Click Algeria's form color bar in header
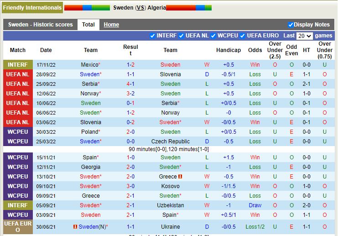Image resolution: width=338 pixels, height=236 pixels. pos(189,8)
